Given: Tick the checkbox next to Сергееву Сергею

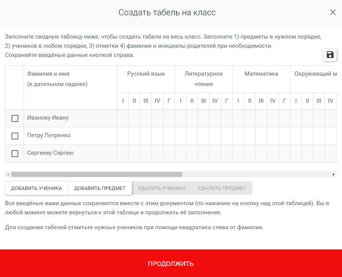Looking at the screenshot, I should point(15,154).
